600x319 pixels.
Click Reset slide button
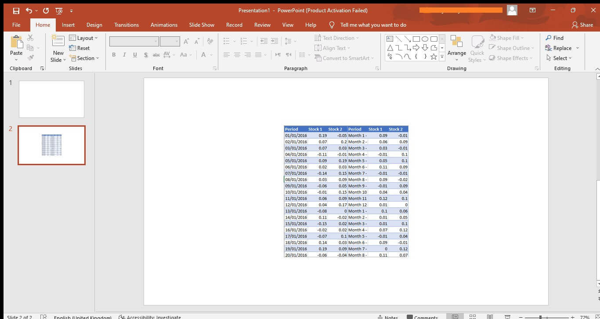[x=80, y=48]
